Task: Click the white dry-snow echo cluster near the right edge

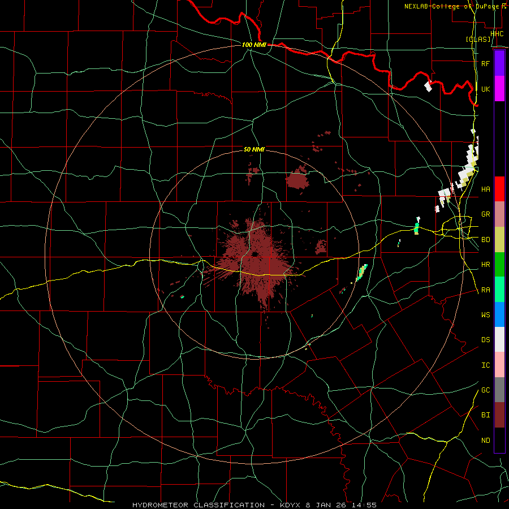Action: pos(468,169)
